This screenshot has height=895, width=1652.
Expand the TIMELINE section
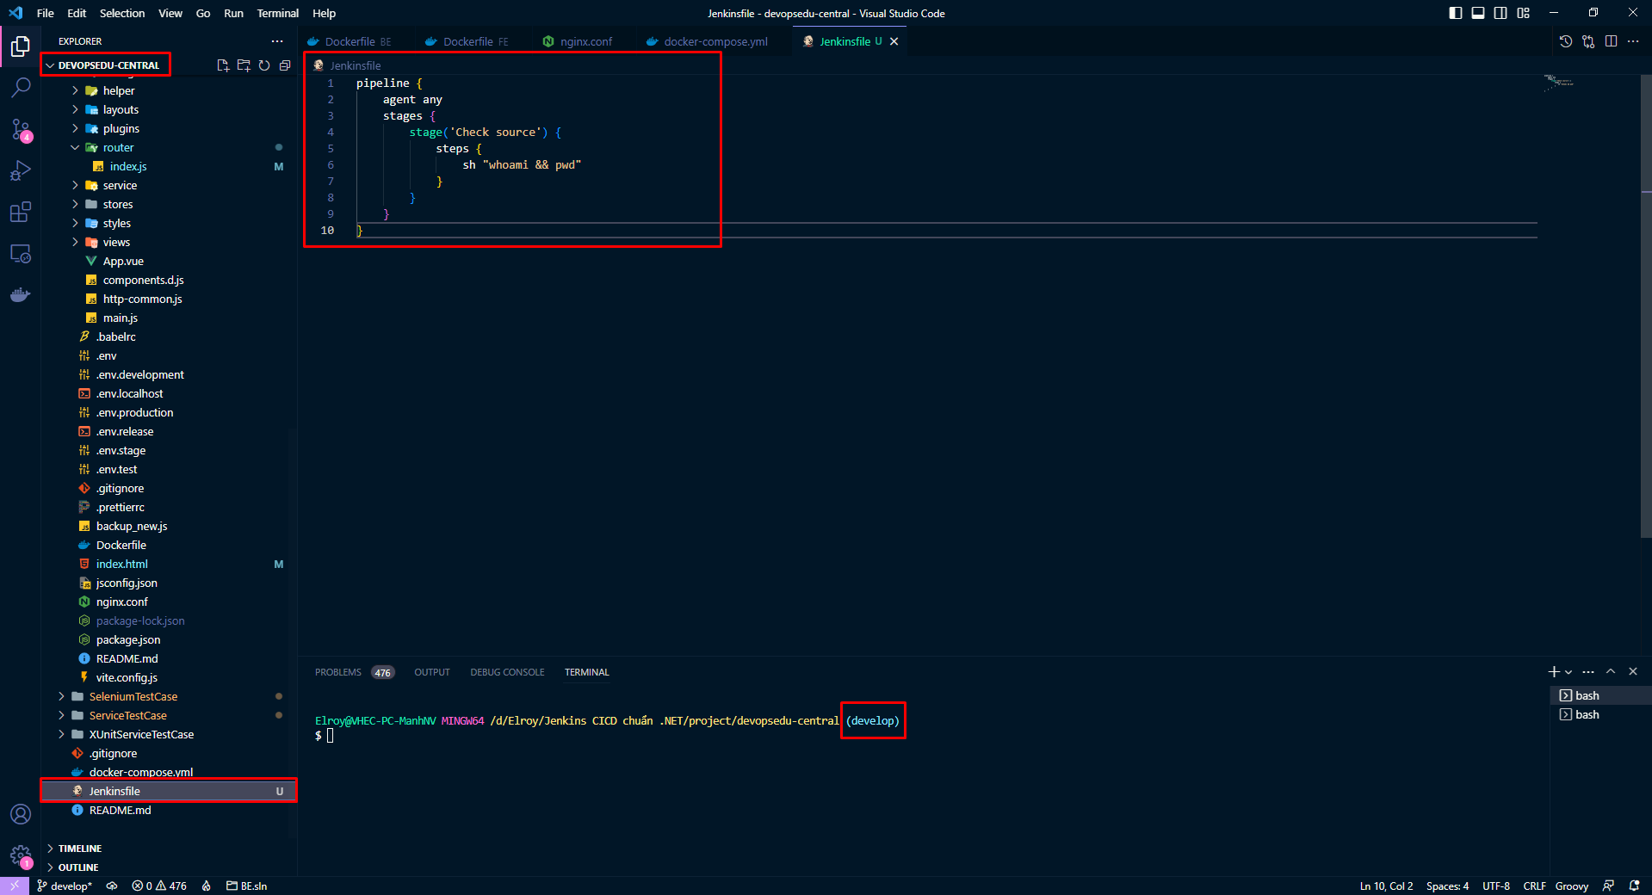[80, 849]
